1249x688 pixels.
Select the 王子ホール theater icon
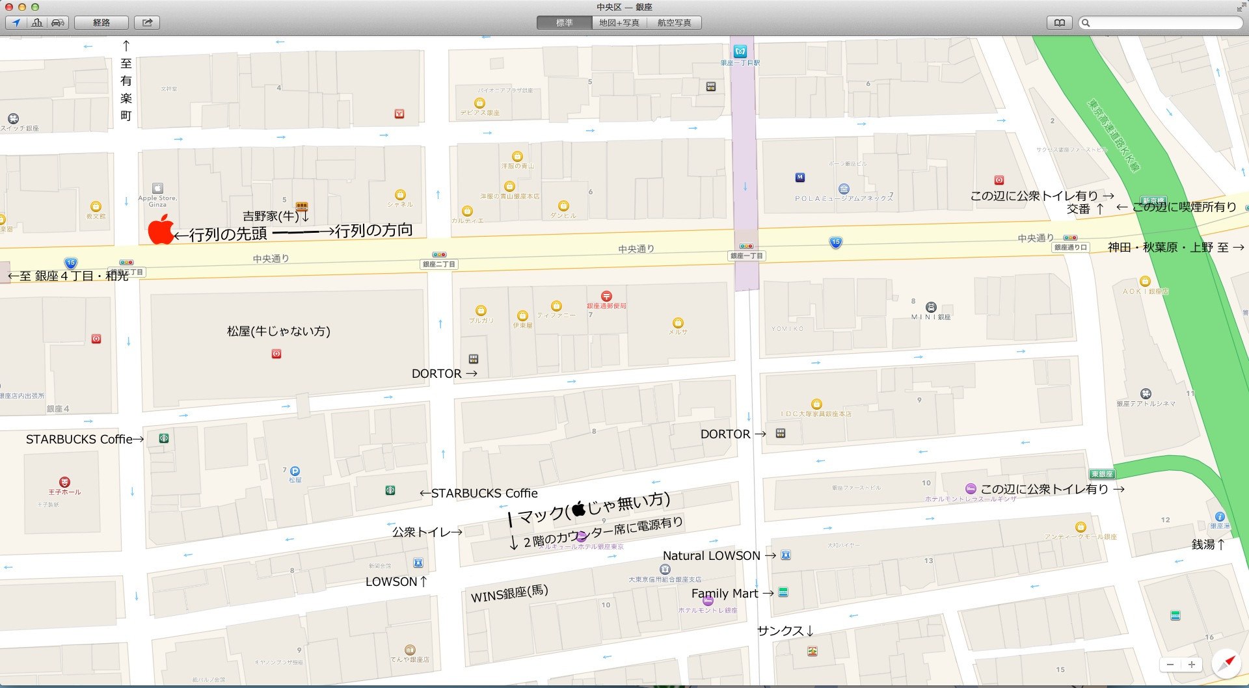point(64,482)
